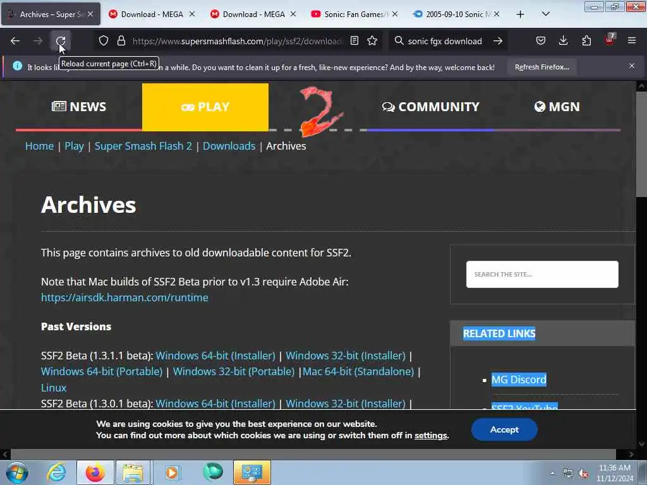Open the NEWS site menu
This screenshot has height=485, width=647.
tap(79, 107)
